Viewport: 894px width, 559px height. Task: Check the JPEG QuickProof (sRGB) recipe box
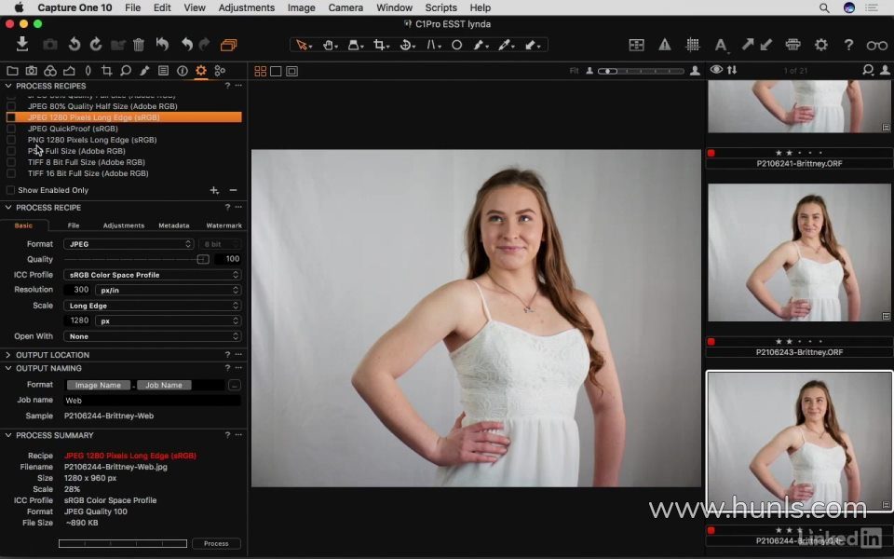pos(11,129)
